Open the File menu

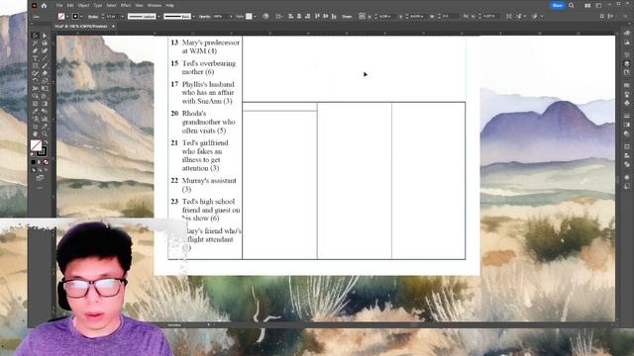tap(59, 5)
